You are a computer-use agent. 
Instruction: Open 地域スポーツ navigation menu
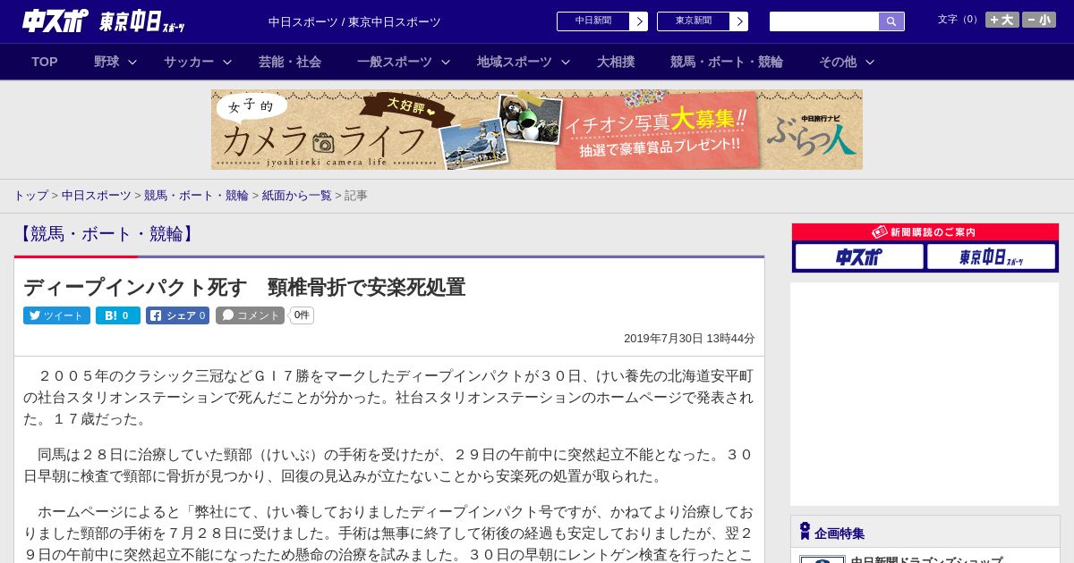[x=515, y=62]
